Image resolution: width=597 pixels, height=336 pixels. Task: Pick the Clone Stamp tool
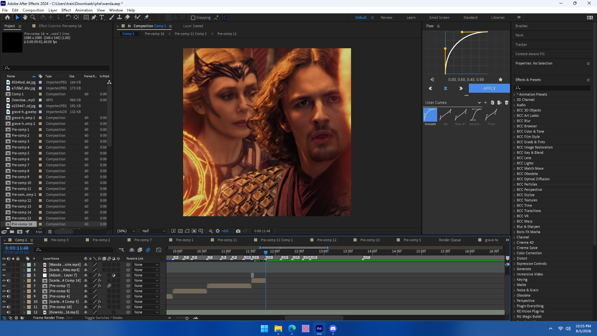(119, 17)
